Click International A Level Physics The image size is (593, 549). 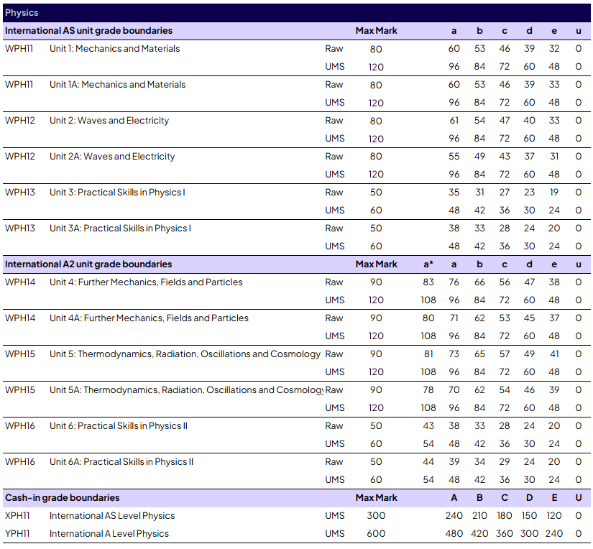pyautogui.click(x=109, y=533)
